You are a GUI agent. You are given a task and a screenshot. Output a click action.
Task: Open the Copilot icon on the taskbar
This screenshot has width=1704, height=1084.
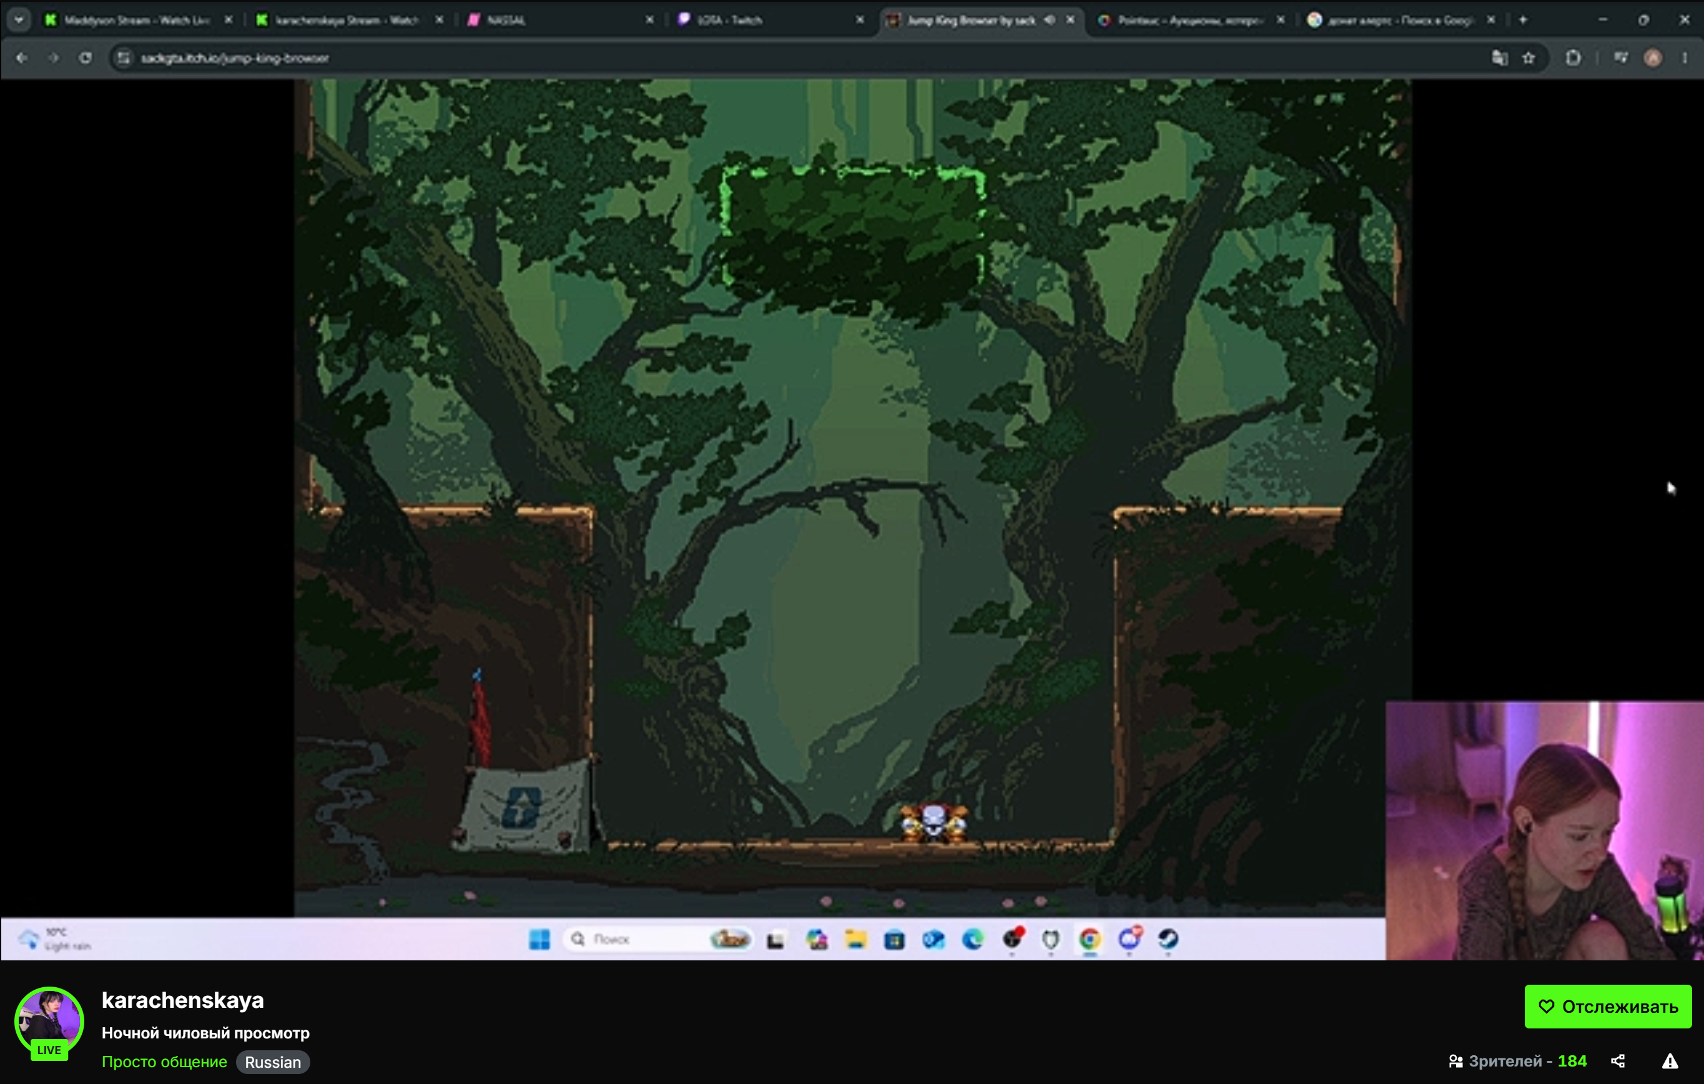tap(817, 940)
